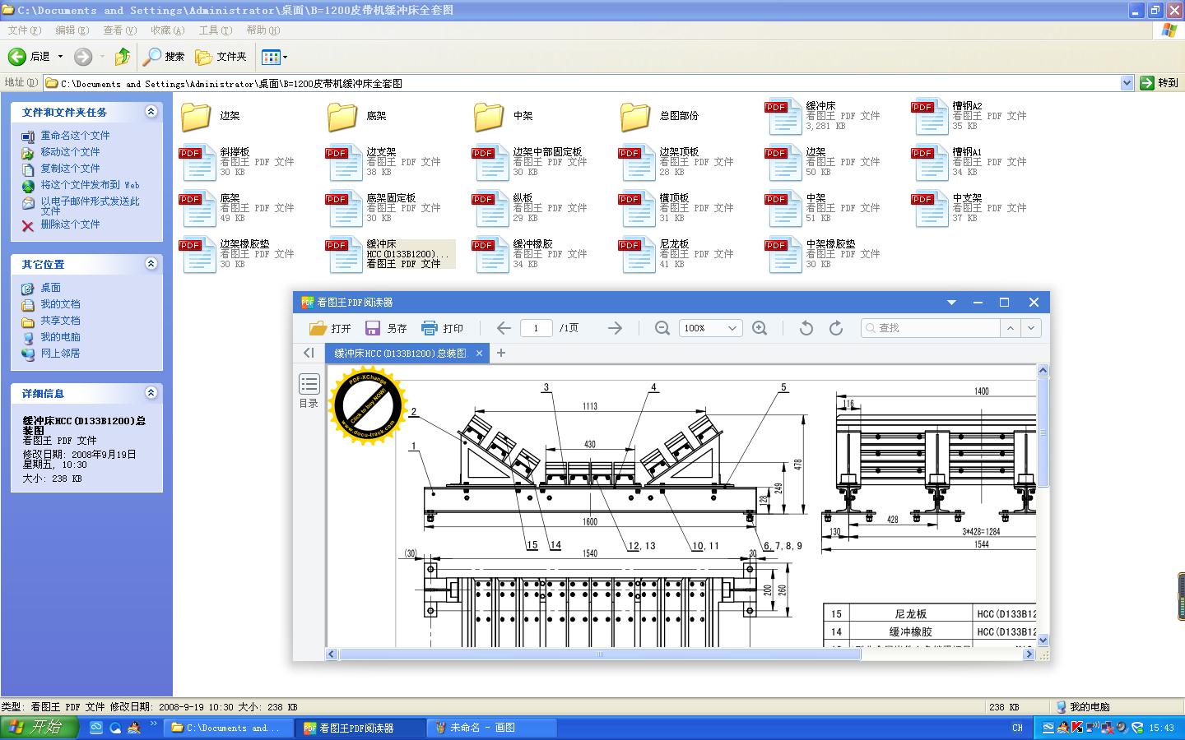Expand the Explorer address bar dropdown
This screenshot has height=740, width=1185.
point(1127,83)
